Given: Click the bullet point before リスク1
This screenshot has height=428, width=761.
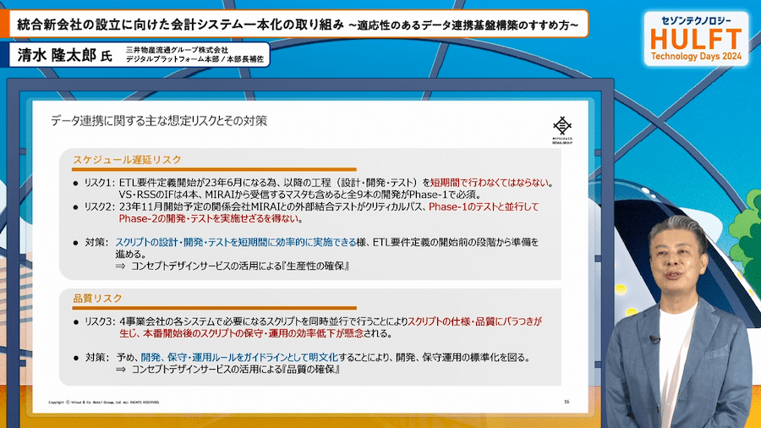Looking at the screenshot, I should click(75, 182).
